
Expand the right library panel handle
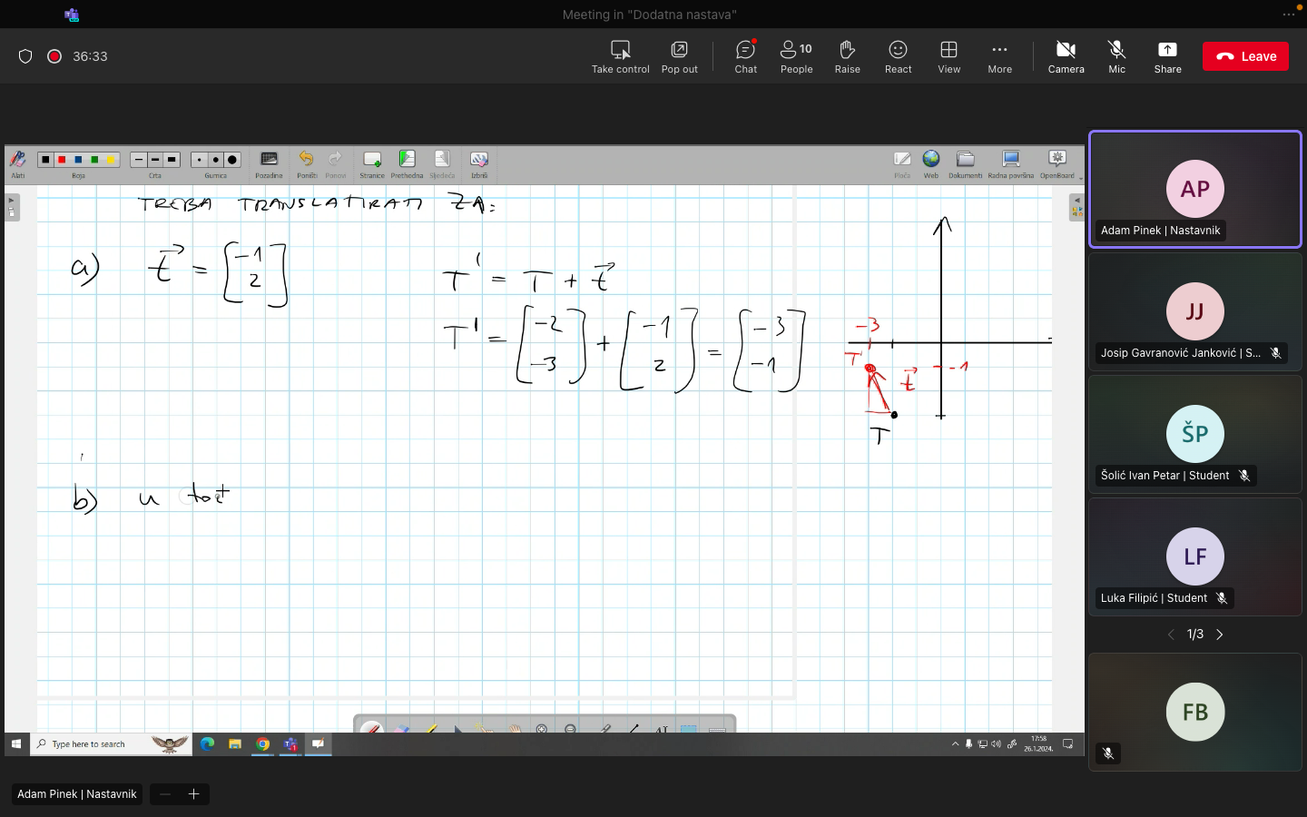tap(1076, 207)
